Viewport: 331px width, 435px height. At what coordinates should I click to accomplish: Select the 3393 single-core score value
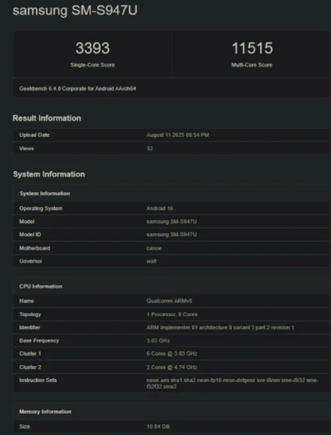click(92, 48)
